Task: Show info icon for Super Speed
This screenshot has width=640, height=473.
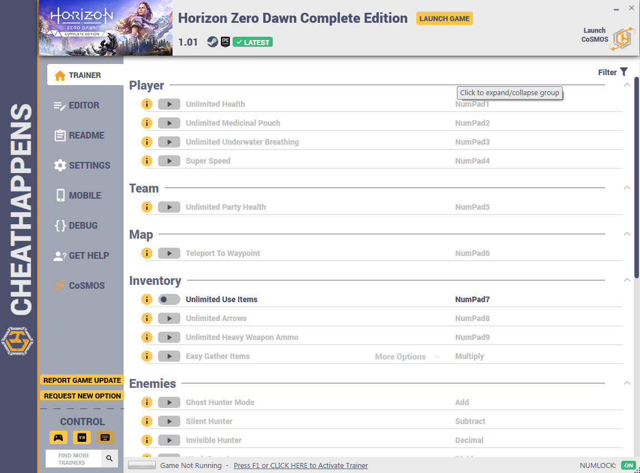Action: click(146, 161)
